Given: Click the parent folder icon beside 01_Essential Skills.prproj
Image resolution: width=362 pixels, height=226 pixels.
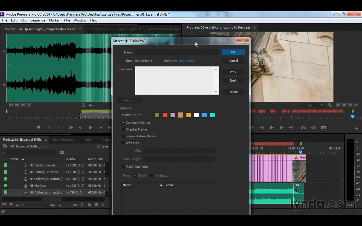Looking at the screenshot, I should pos(5,146).
